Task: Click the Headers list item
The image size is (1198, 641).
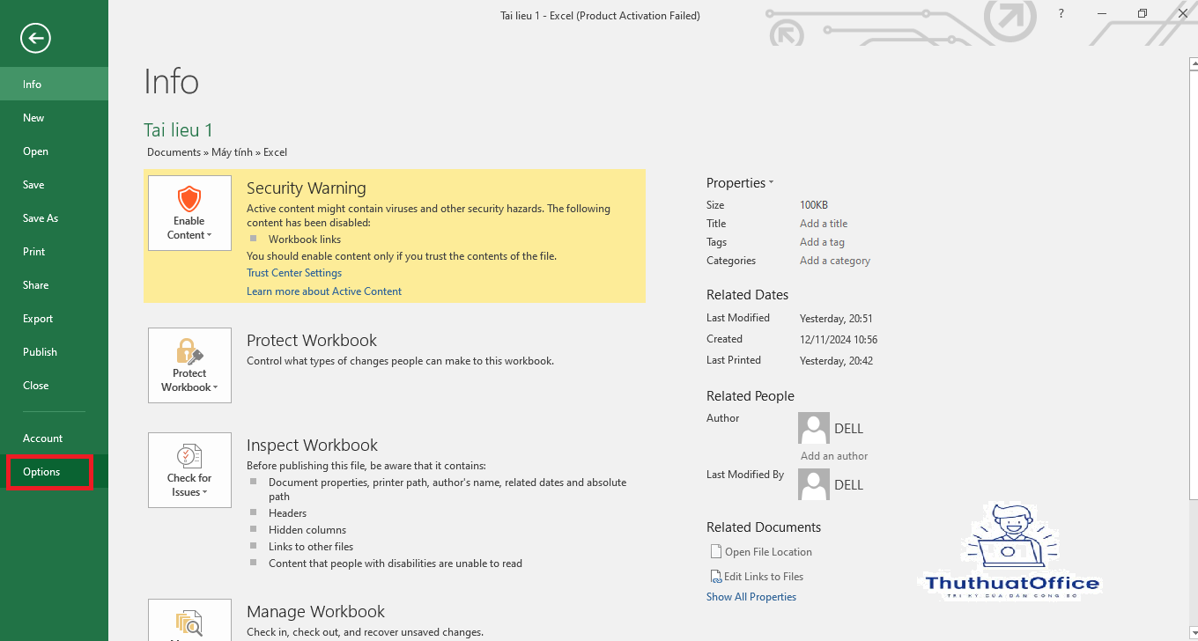Action: pyautogui.click(x=288, y=513)
